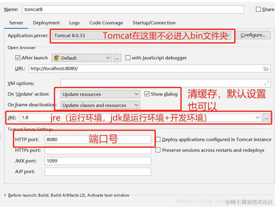Viewport: 275px width, 207px height.
Task: Enable with JavaScript debugger checkbox
Action: pos(128,58)
